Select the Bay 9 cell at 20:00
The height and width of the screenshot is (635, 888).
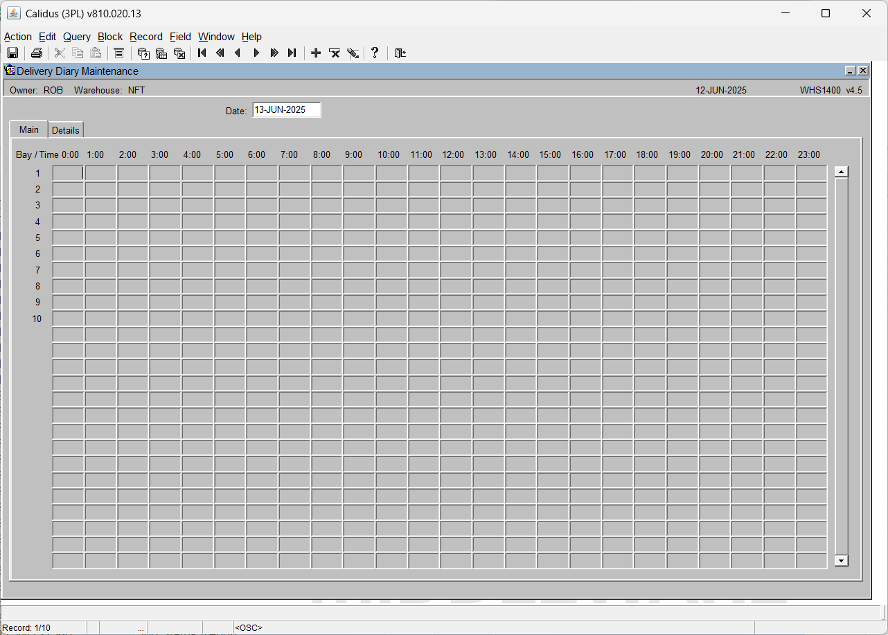click(714, 303)
